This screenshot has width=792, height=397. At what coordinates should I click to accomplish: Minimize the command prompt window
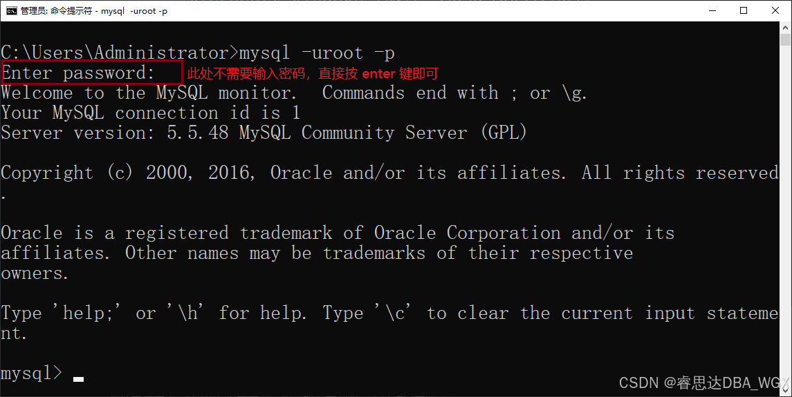[x=712, y=10]
